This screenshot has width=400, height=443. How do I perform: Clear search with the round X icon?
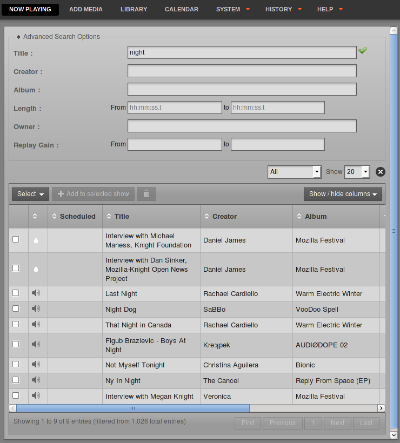[380, 172]
